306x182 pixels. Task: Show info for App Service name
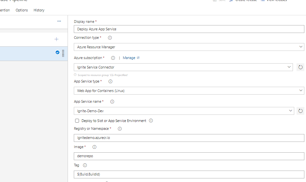pos(112,101)
